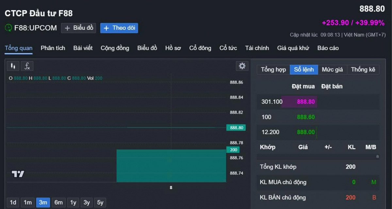Click the Đặt mua column header
Screen dimensions: 392x209
tap(303, 86)
